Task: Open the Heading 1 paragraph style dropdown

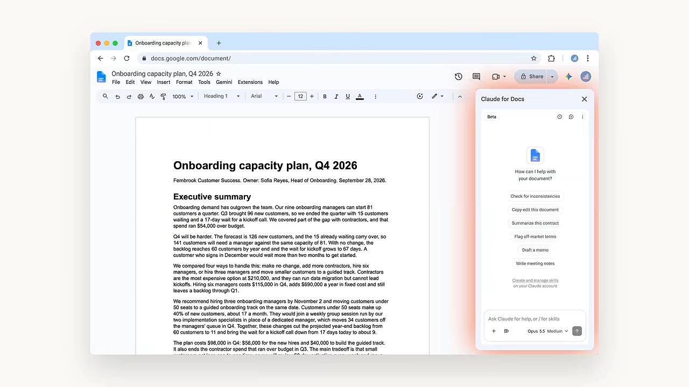Action: click(x=222, y=96)
